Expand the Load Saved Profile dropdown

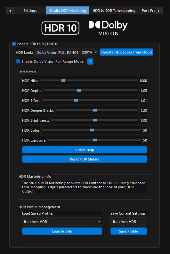coord(62,221)
